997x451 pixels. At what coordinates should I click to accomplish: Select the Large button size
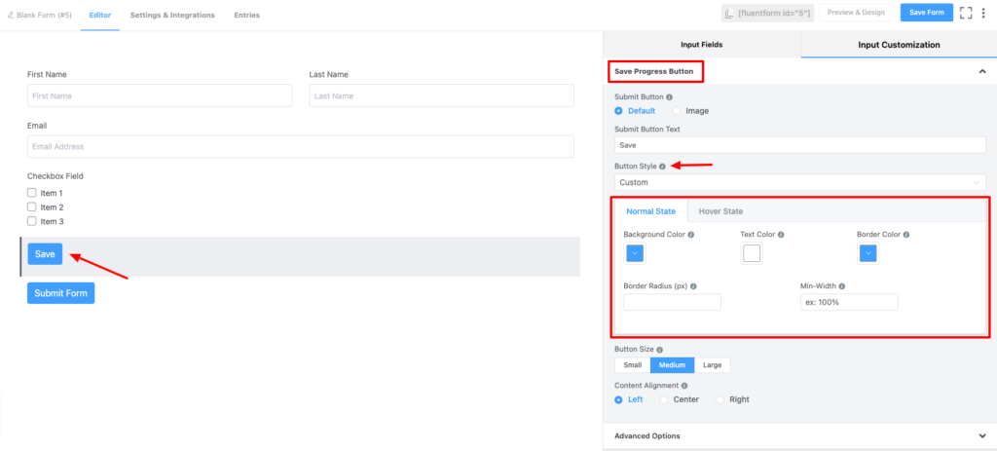click(712, 365)
